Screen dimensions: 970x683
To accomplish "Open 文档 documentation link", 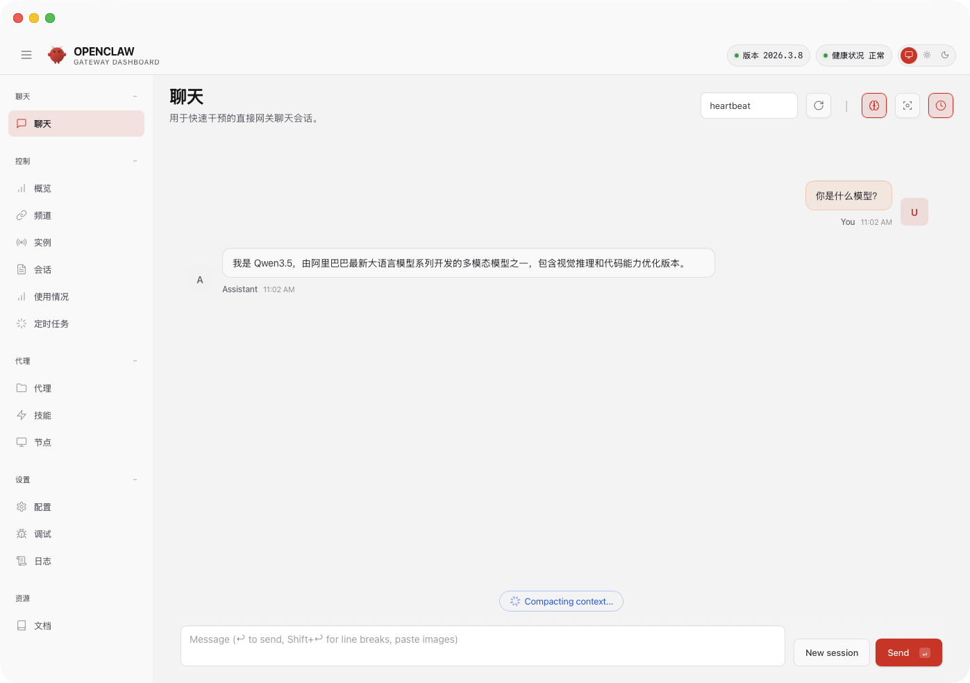I will coord(42,625).
